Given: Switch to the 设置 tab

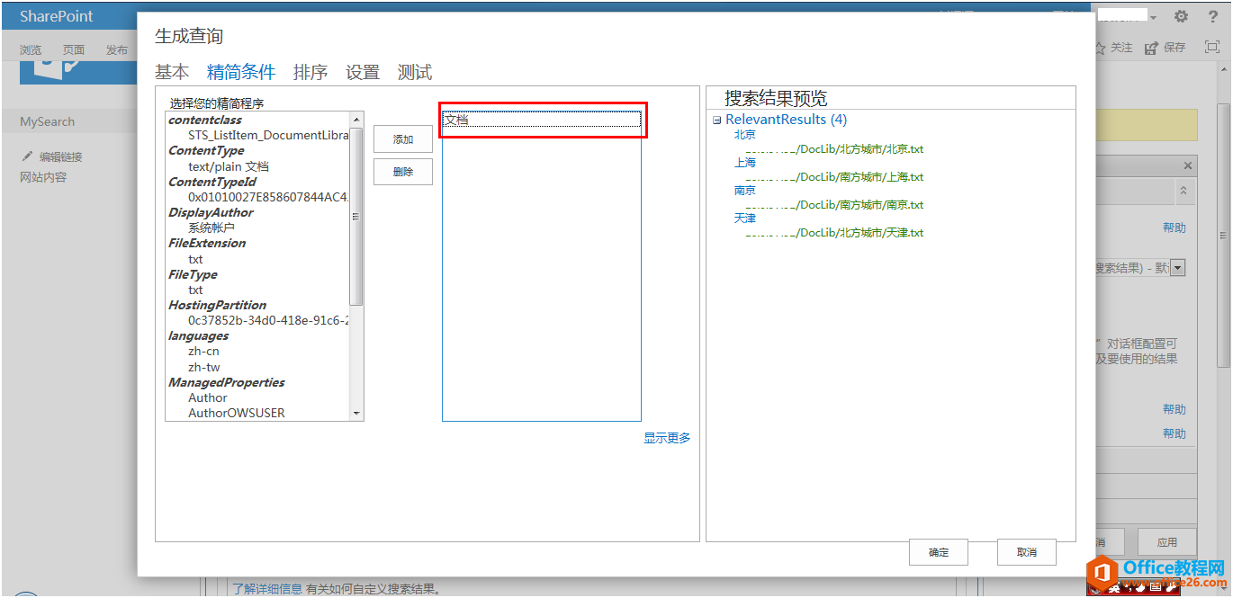Looking at the screenshot, I should pos(363,73).
